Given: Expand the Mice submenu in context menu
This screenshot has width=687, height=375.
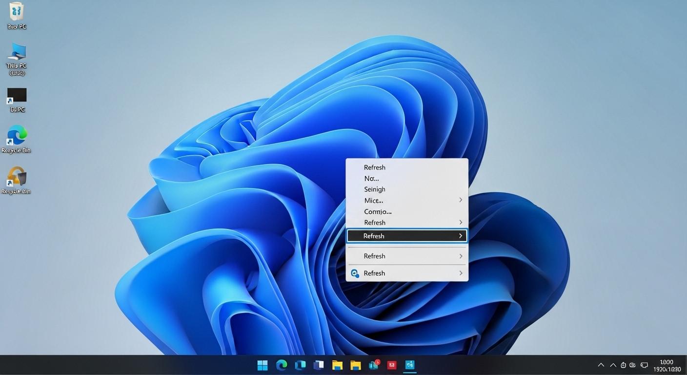Looking at the screenshot, I should tap(374, 200).
